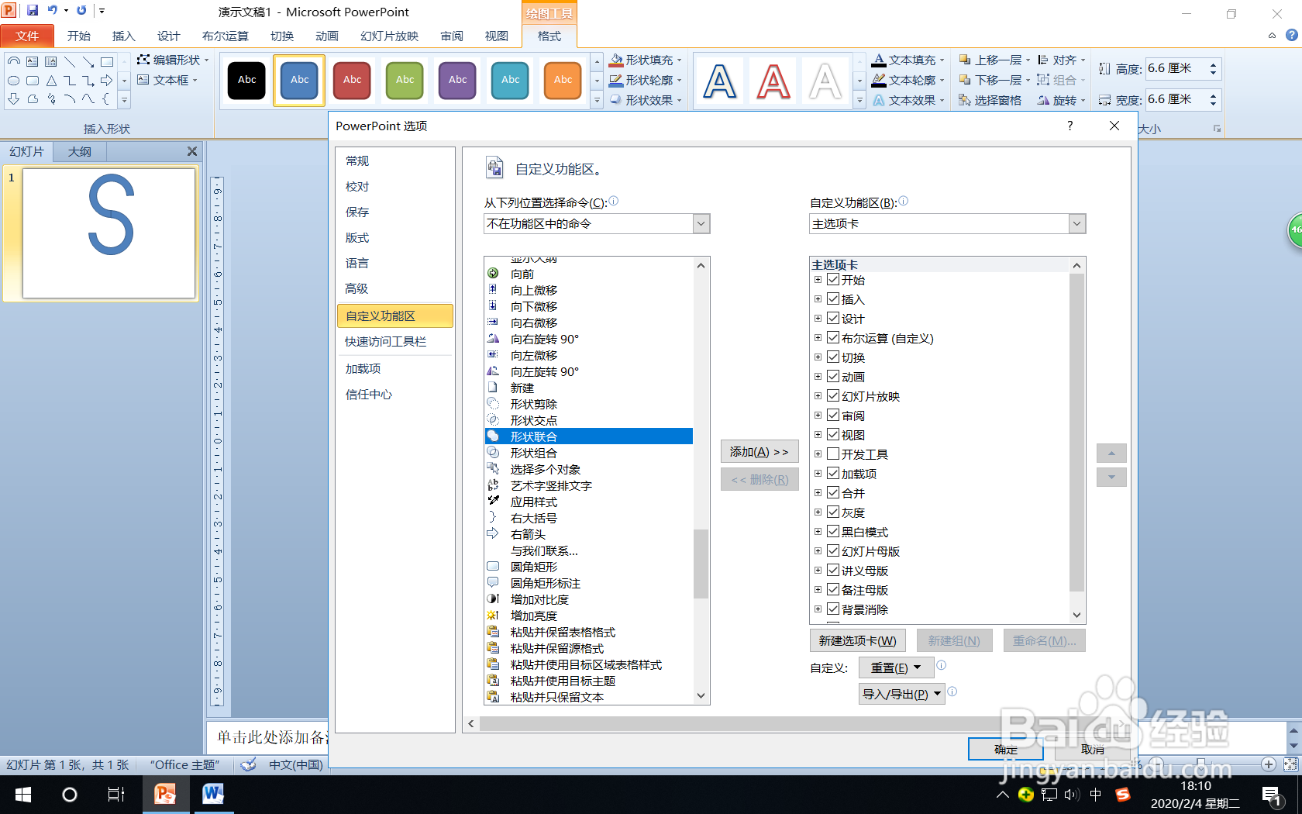Click the 新建选项卡 button
Viewport: 1302px width, 814px height.
point(857,640)
